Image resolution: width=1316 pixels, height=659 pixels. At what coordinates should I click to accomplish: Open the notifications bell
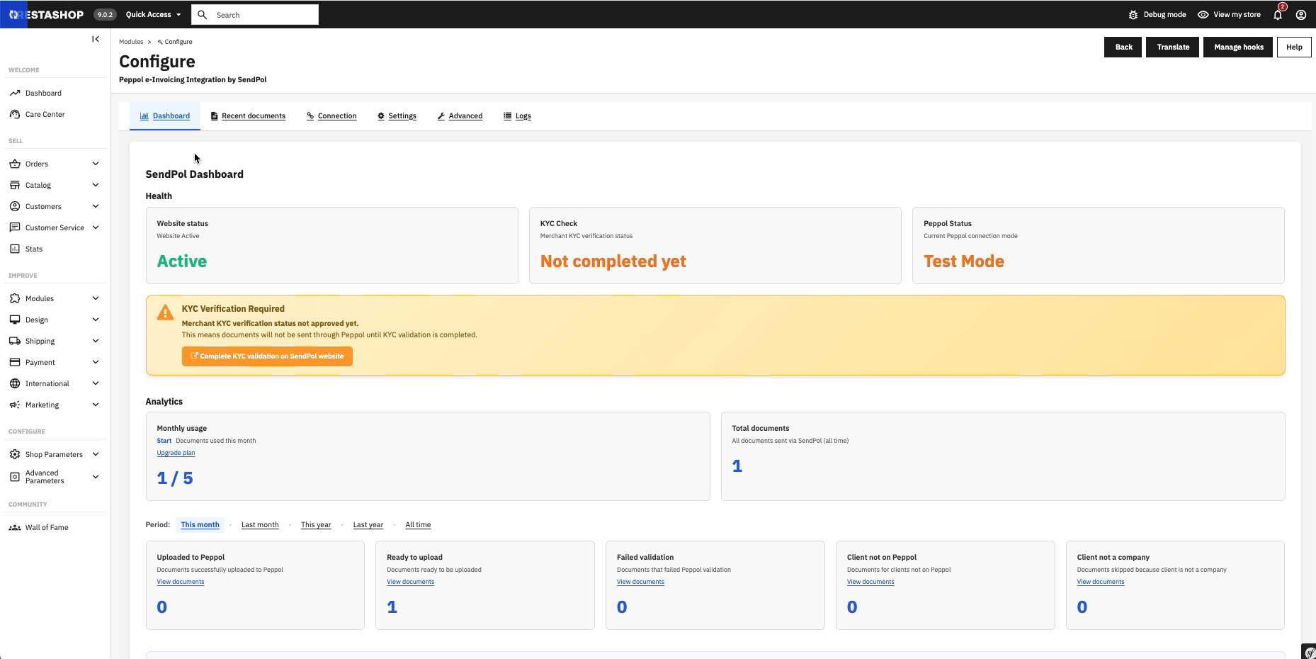click(x=1278, y=14)
